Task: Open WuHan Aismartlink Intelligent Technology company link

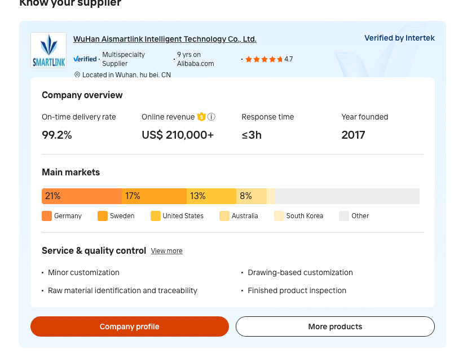Action: 165,39
